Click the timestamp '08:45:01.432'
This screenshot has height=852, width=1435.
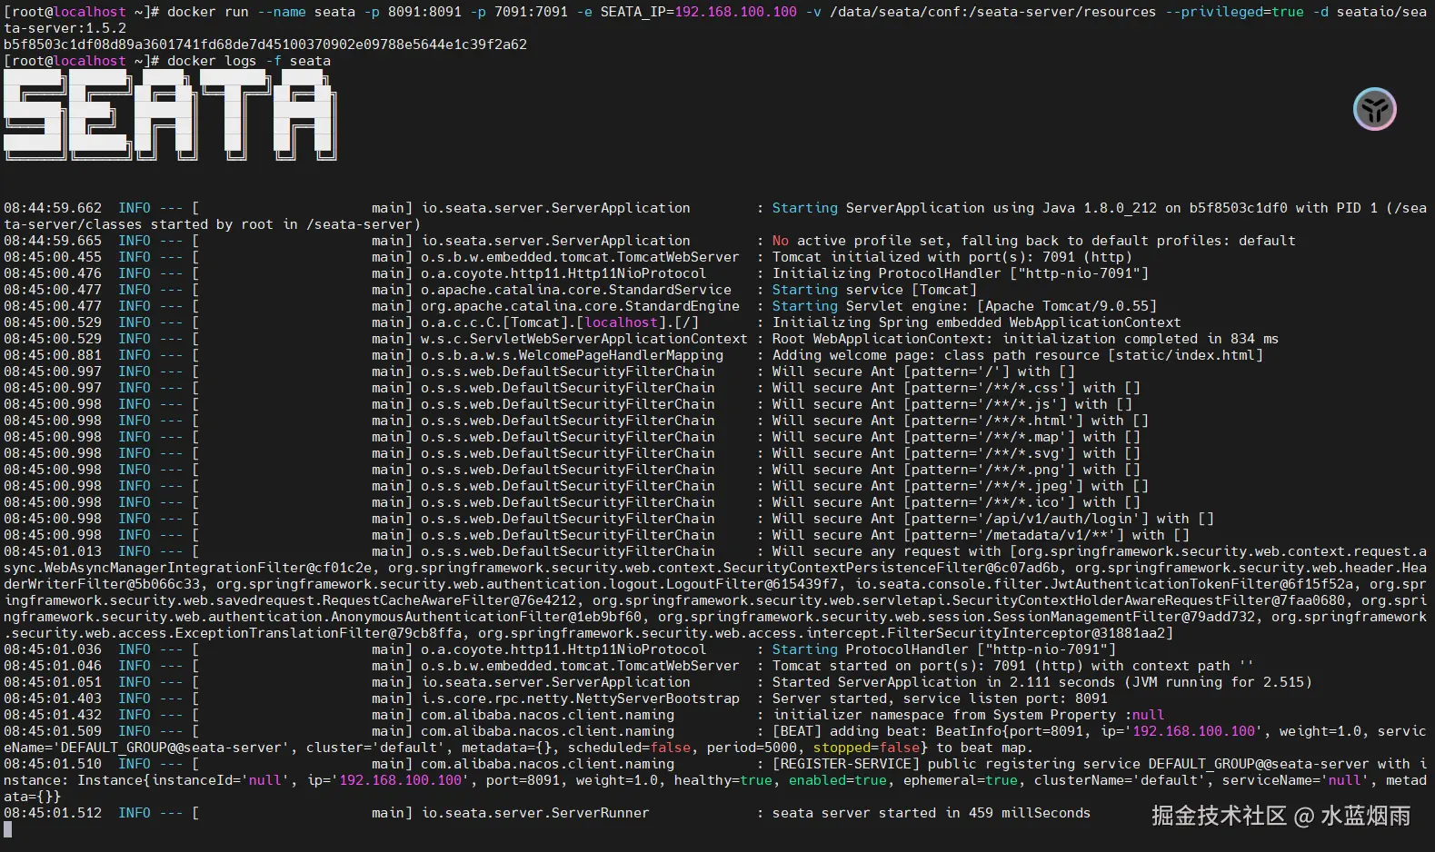pyautogui.click(x=53, y=715)
